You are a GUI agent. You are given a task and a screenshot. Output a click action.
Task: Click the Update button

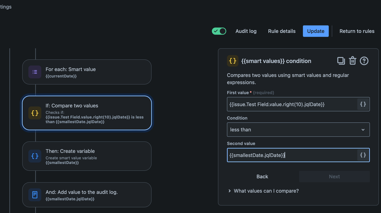[x=316, y=31]
